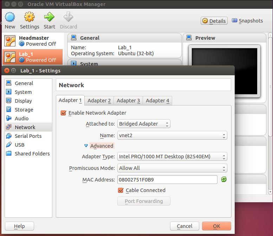Click the New virtual machine icon
The height and width of the screenshot is (236, 273).
click(x=10, y=17)
